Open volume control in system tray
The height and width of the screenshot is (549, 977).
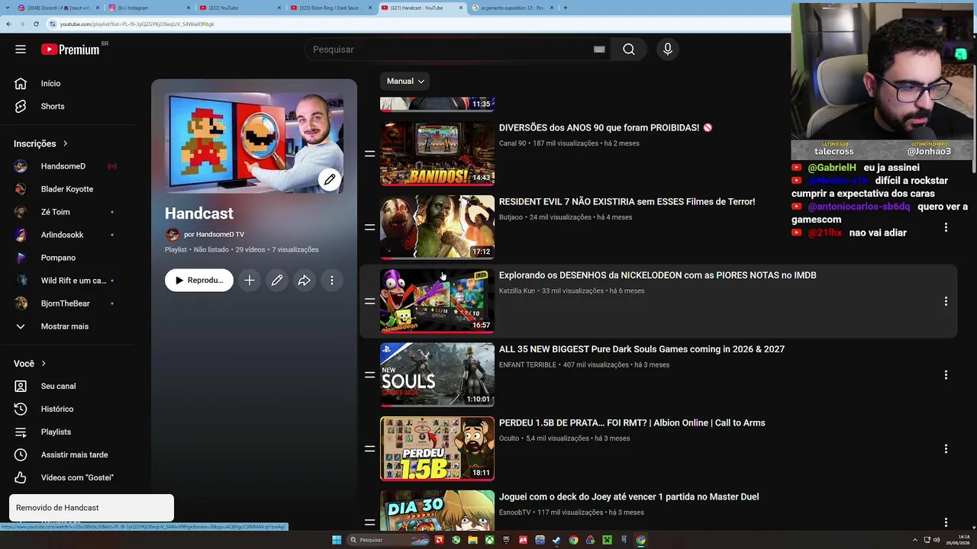(937, 540)
